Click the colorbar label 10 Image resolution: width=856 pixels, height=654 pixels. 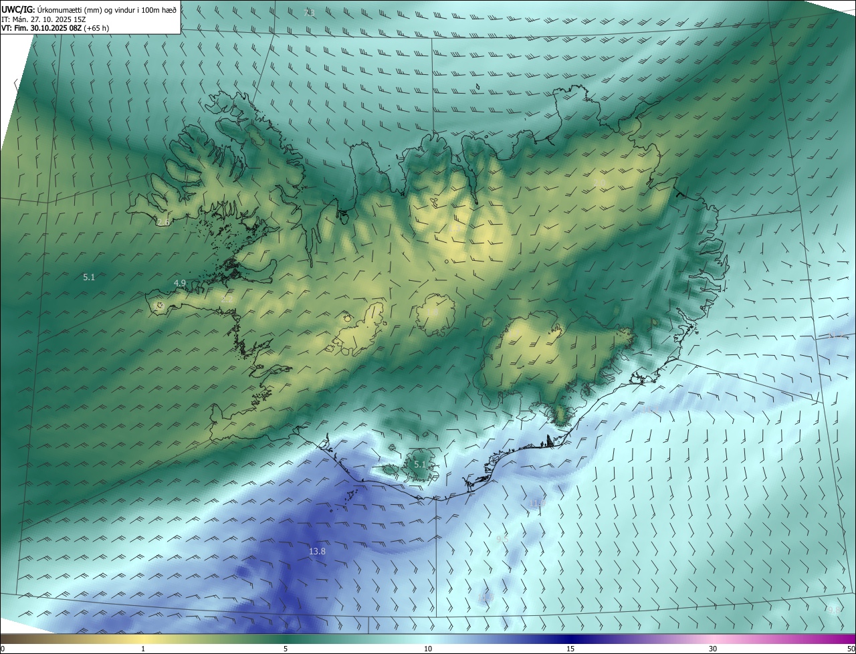[428, 649]
